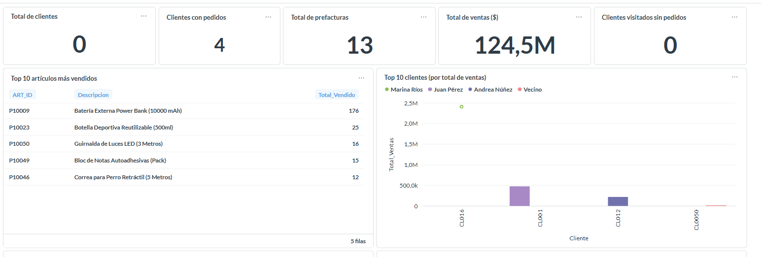761x257 pixels.
Task: Select the Batería Externa Power Bank row
Action: (x=128, y=111)
